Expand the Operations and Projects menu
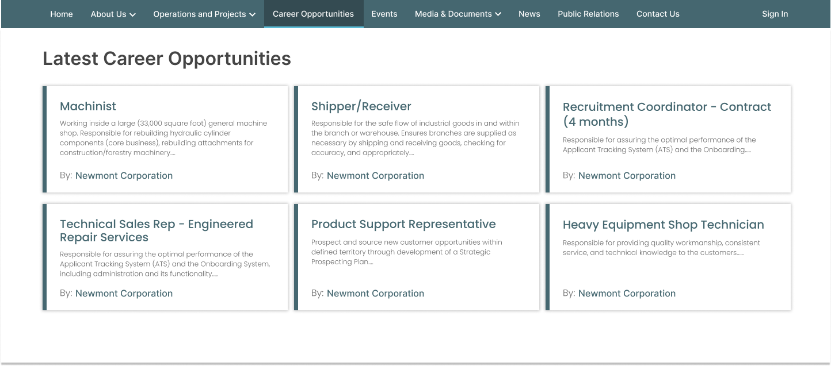This screenshot has height=366, width=831. tap(204, 14)
